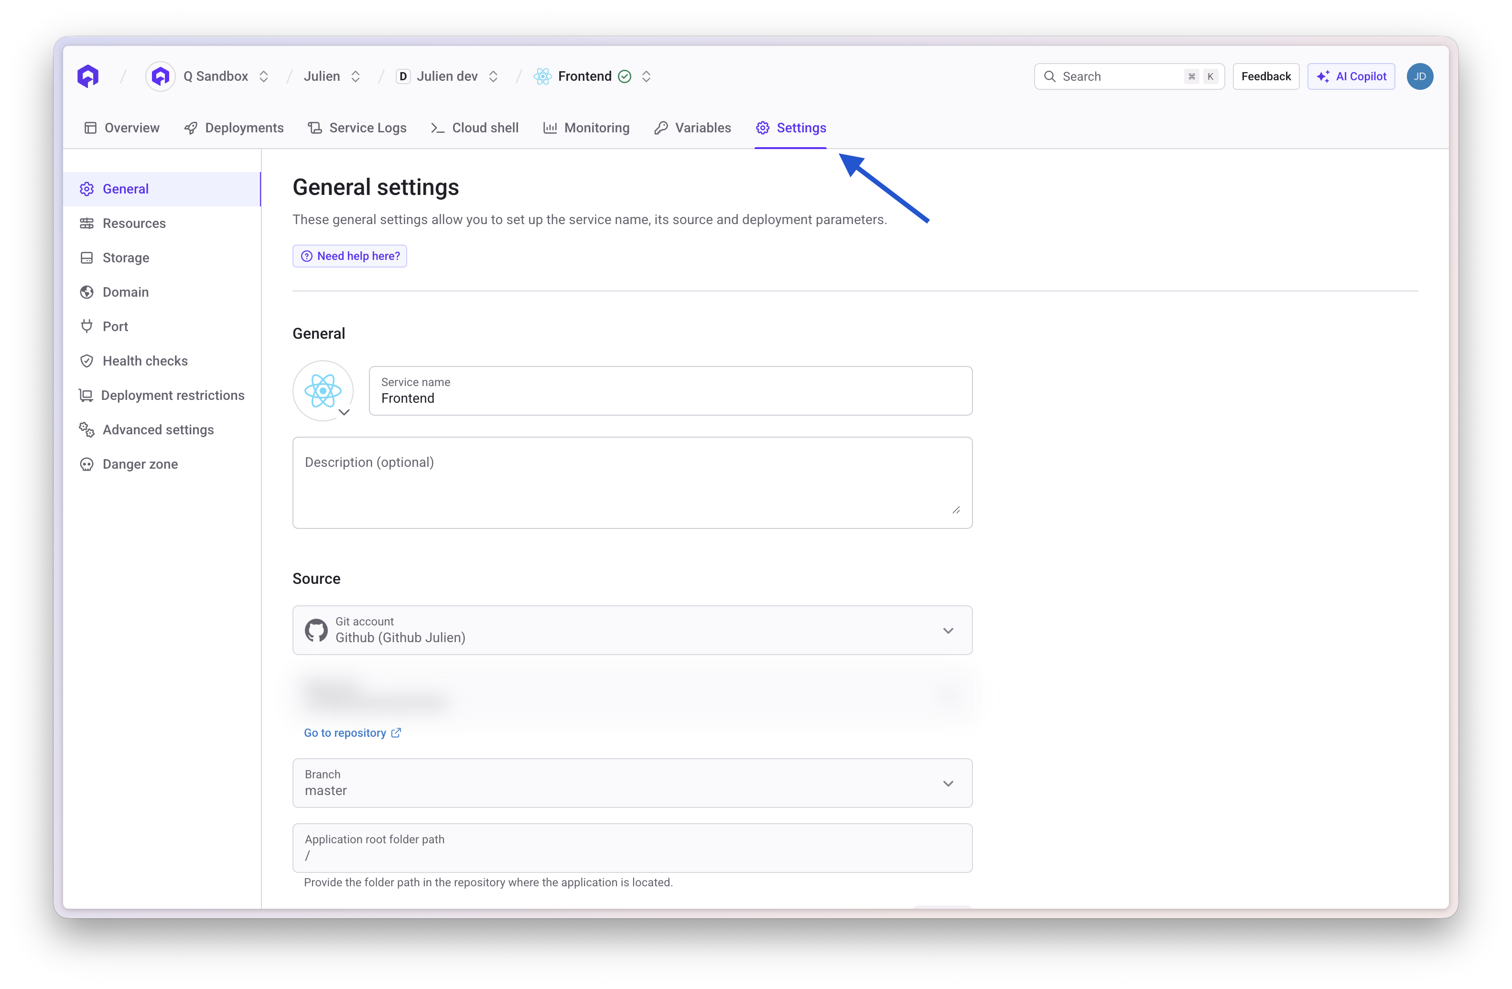Click the search magnifier icon
The height and width of the screenshot is (989, 1512).
(1049, 76)
